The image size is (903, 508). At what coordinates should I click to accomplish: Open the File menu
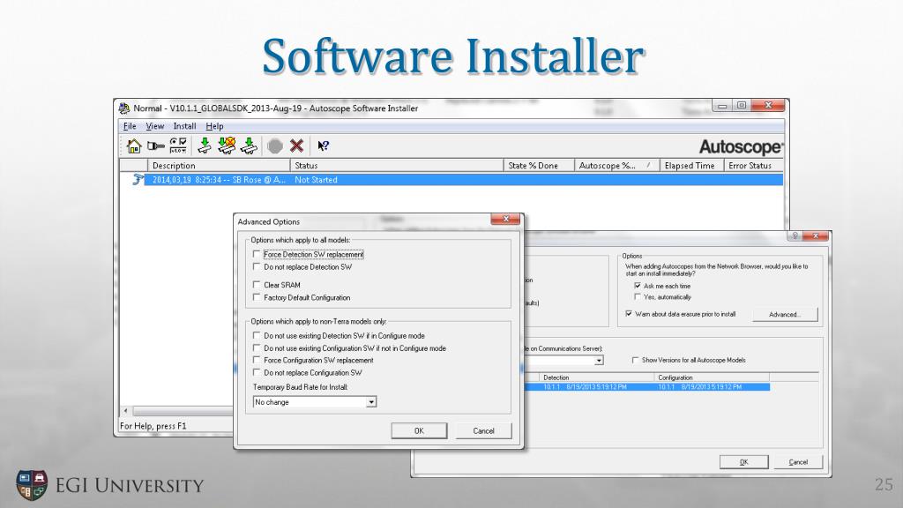point(131,126)
